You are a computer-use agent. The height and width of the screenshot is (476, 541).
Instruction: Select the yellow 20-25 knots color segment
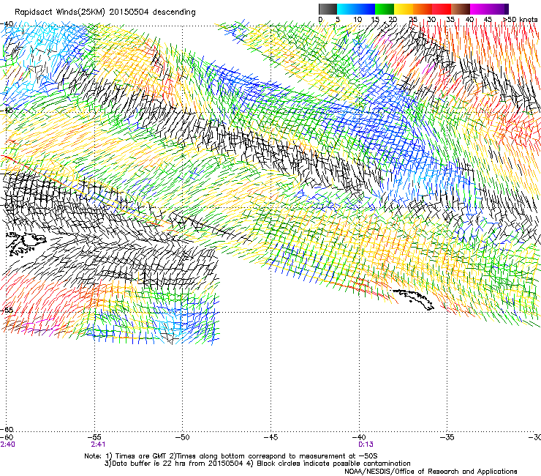point(404,9)
